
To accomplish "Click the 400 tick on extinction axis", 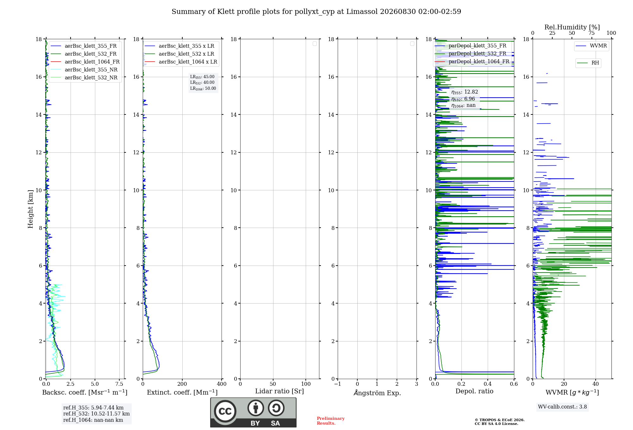I will point(222,384).
